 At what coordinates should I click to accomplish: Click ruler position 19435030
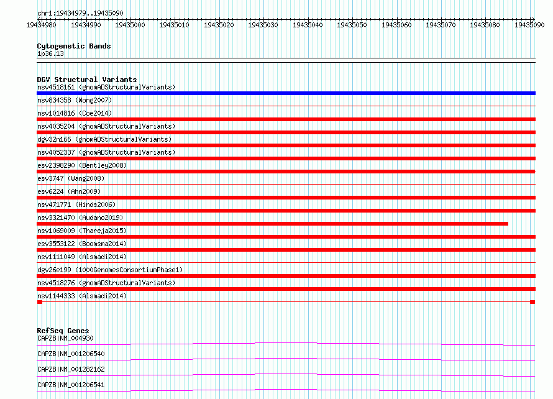tap(263, 25)
